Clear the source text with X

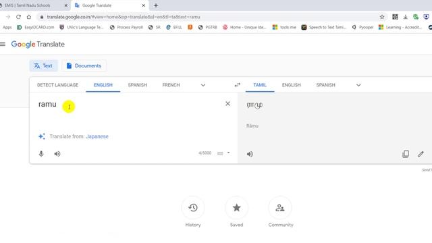pyautogui.click(x=227, y=103)
